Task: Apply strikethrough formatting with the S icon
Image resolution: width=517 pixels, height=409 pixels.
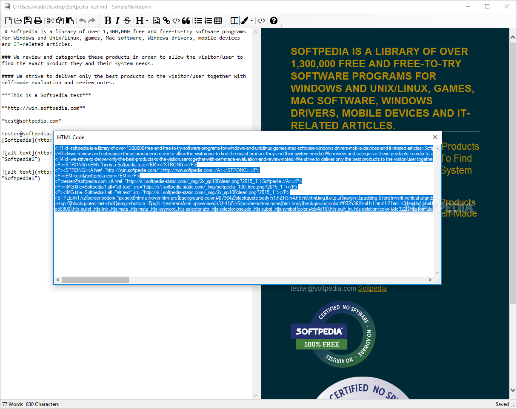Action: 127,20
